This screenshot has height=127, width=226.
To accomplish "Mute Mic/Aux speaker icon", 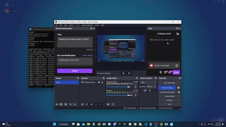I will [131, 95].
